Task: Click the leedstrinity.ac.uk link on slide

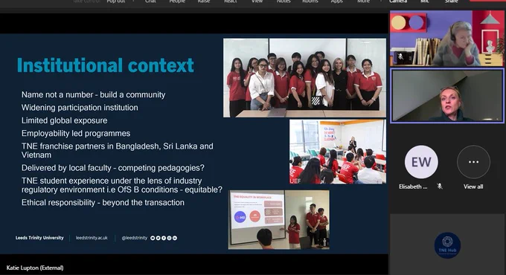Action: (92, 238)
